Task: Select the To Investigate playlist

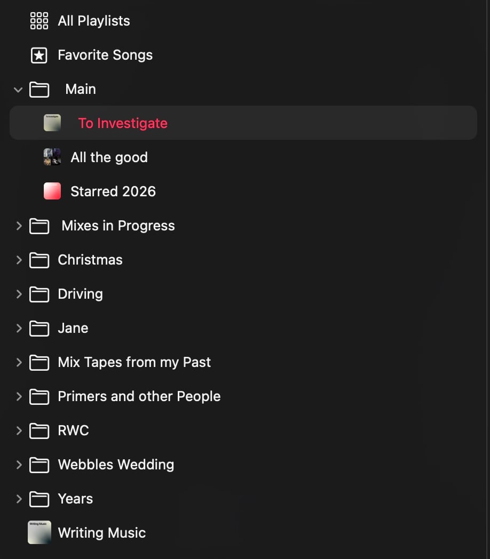Action: pyautogui.click(x=123, y=123)
